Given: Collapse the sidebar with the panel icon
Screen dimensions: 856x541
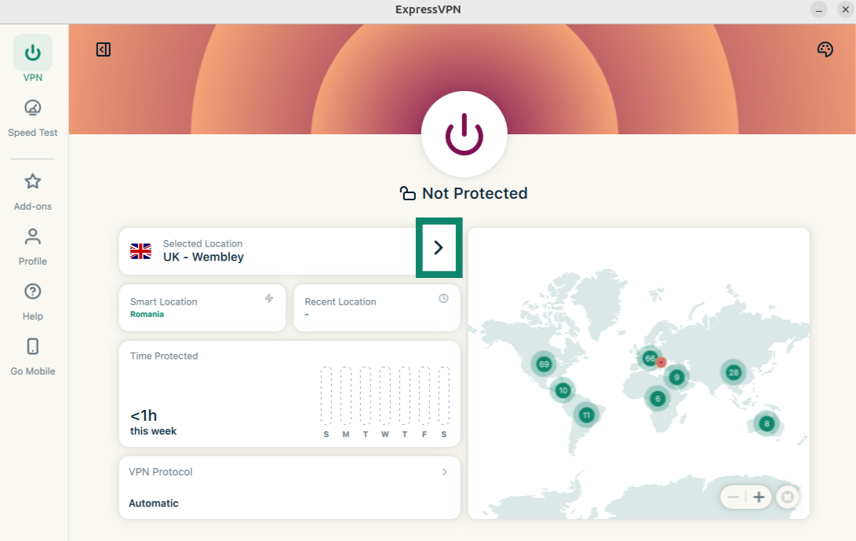Looking at the screenshot, I should (104, 49).
